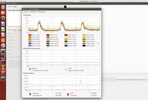Click the encoding progress bar in background window

pos(108,80)
